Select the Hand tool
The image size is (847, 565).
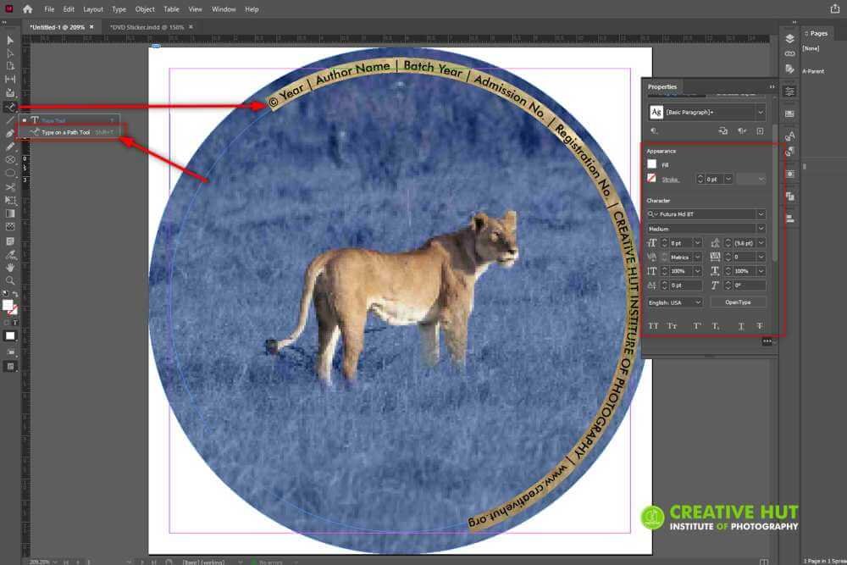[9, 268]
